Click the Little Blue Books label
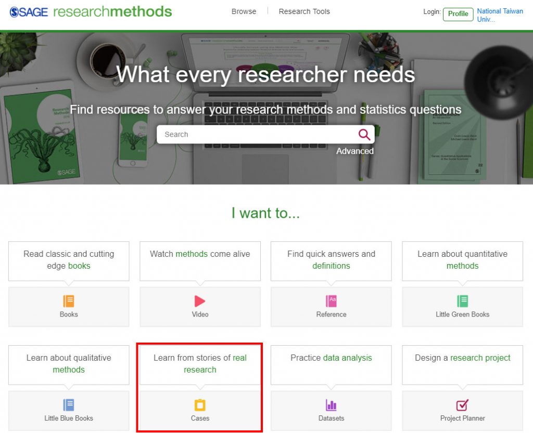533x433 pixels. pos(69,418)
